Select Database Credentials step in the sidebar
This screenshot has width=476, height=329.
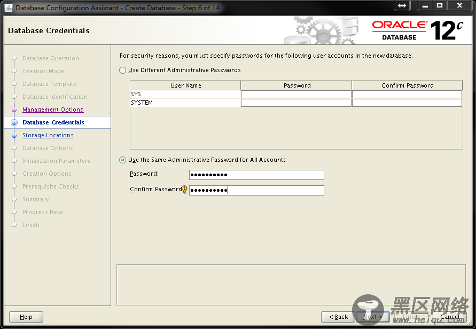53,122
